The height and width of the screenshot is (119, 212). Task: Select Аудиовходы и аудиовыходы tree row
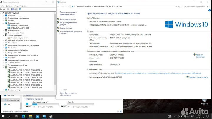tap(18, 18)
